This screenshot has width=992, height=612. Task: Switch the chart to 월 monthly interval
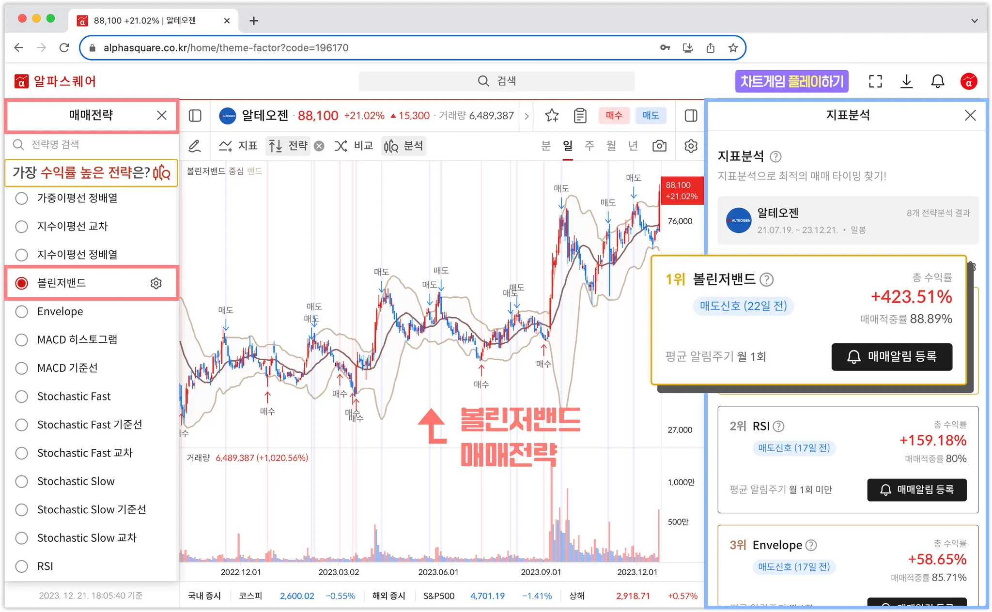tap(611, 146)
